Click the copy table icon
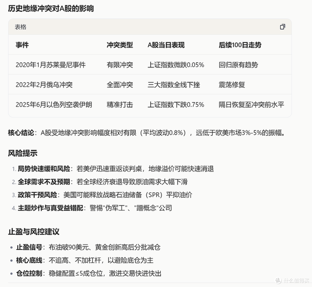The height and width of the screenshot is (287, 312). [283, 27]
